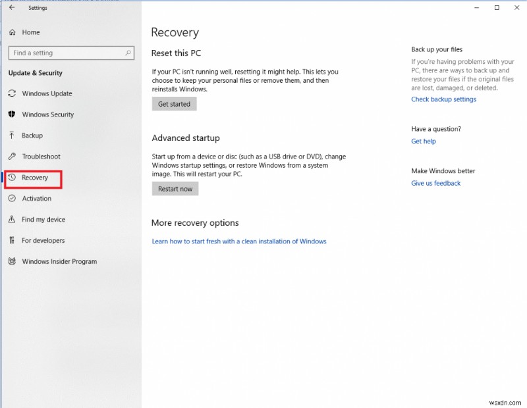Select the Activation icon in sidebar
The height and width of the screenshot is (408, 527).
(x=12, y=199)
